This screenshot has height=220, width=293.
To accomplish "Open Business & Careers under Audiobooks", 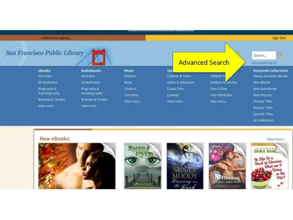I will tap(94, 100).
